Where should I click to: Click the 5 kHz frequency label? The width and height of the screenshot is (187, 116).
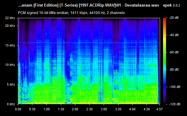pos(11,84)
